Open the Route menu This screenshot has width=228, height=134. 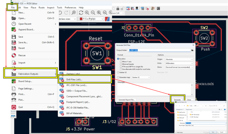coord(42,8)
